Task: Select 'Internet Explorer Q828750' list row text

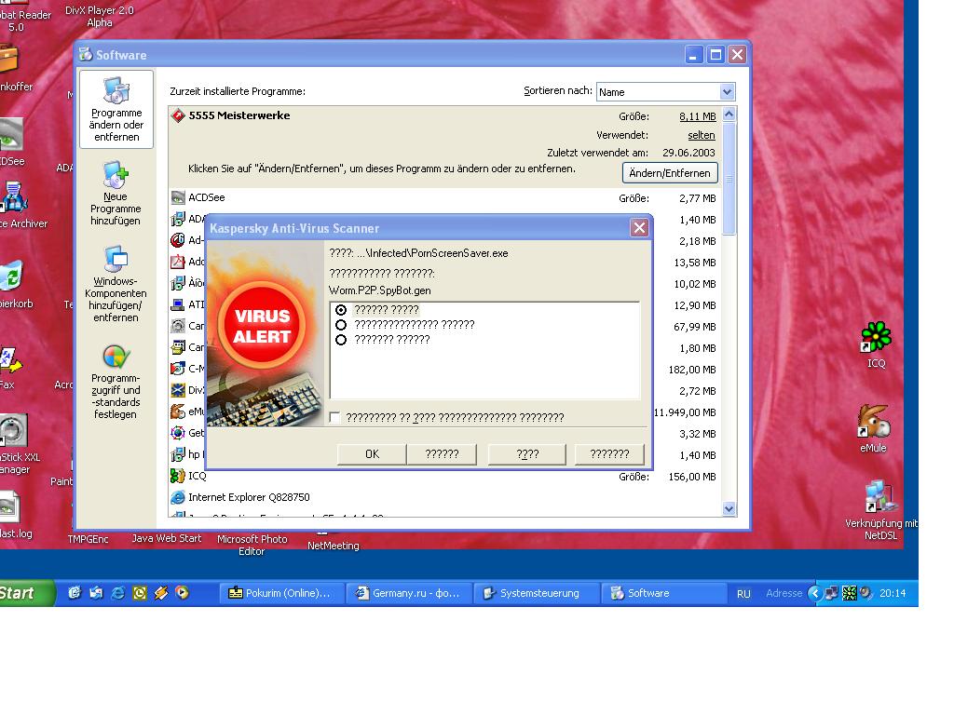Action: tap(249, 497)
